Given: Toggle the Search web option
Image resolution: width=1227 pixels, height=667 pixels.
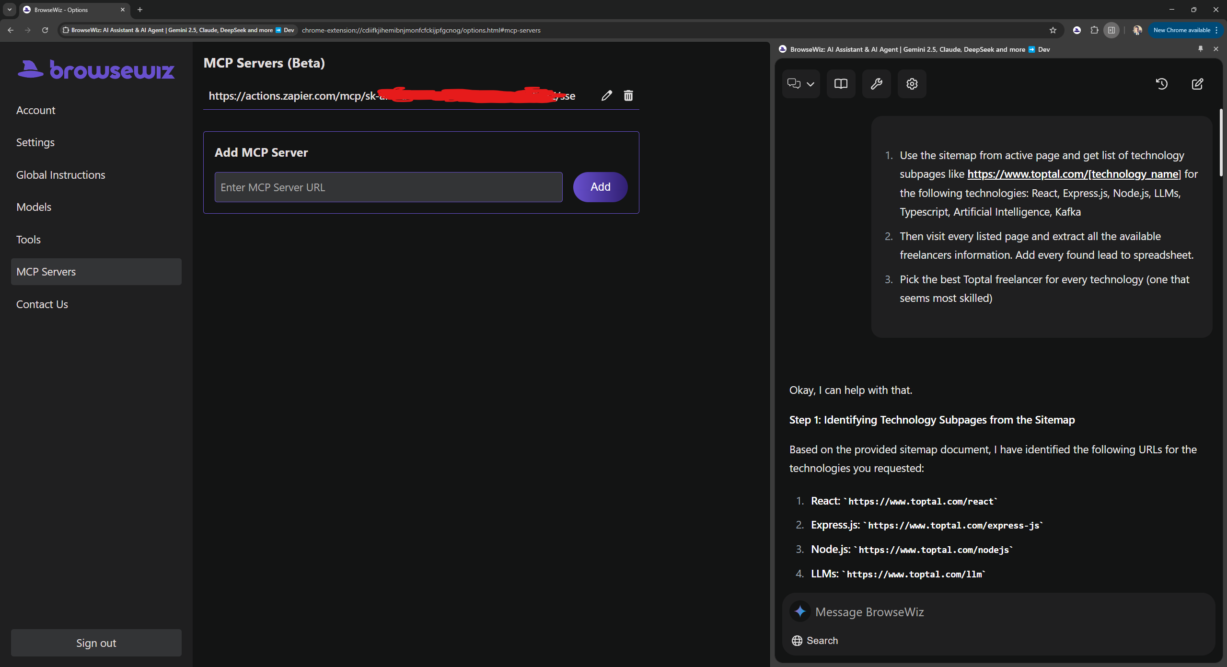Looking at the screenshot, I should pos(815,641).
